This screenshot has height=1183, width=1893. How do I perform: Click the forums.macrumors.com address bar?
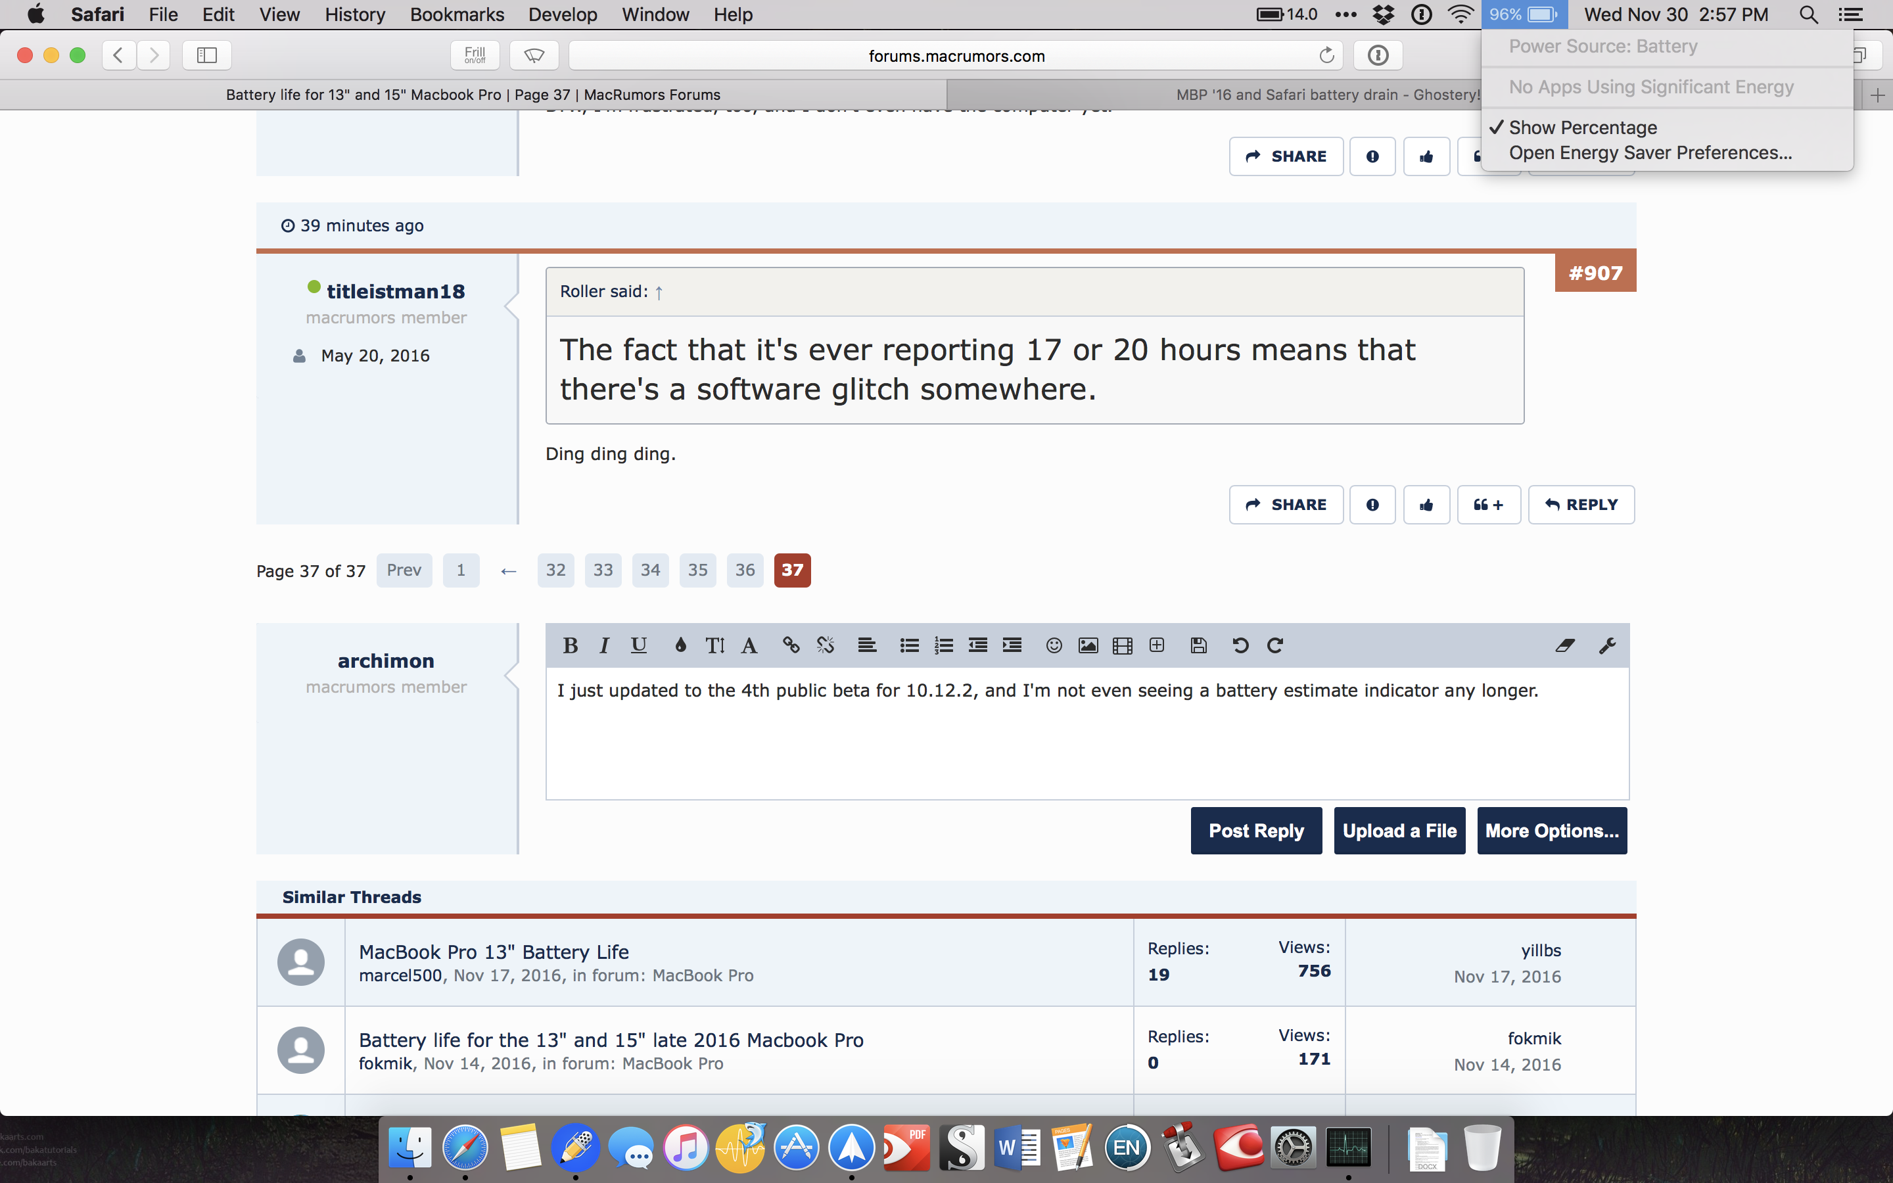pos(956,56)
